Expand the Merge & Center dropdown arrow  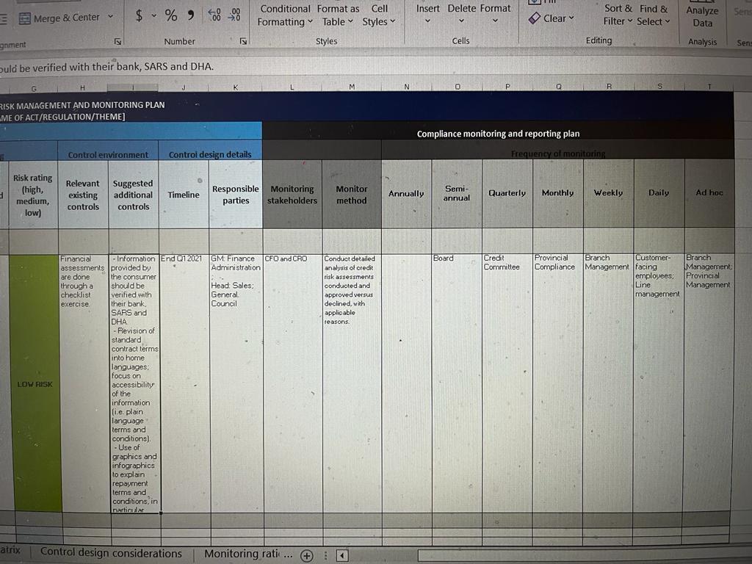tap(110, 17)
